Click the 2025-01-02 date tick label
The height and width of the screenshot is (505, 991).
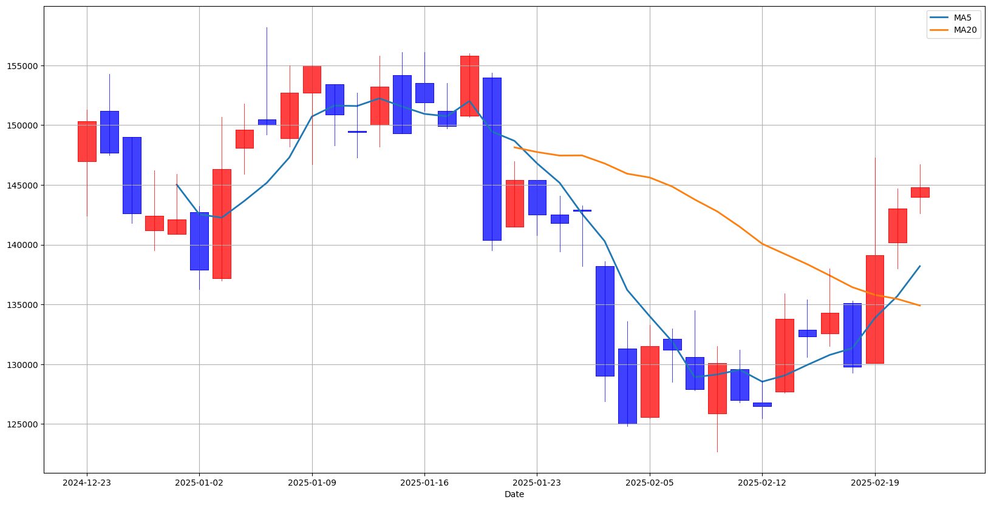point(199,483)
